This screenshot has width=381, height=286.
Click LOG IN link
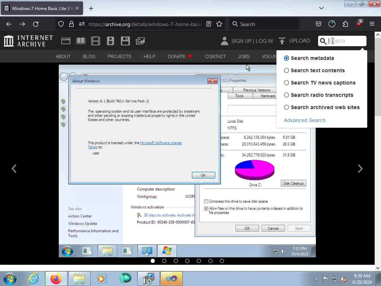click(264, 41)
